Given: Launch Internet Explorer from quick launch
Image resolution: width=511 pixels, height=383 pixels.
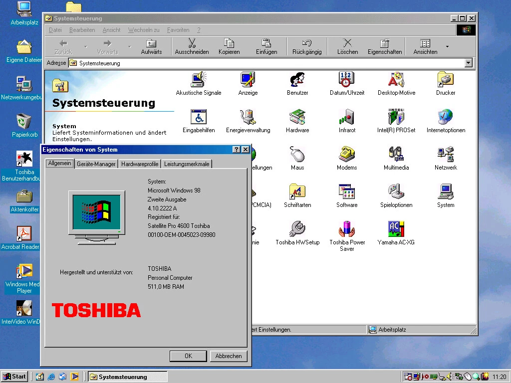Looking at the screenshot, I should click(51, 377).
